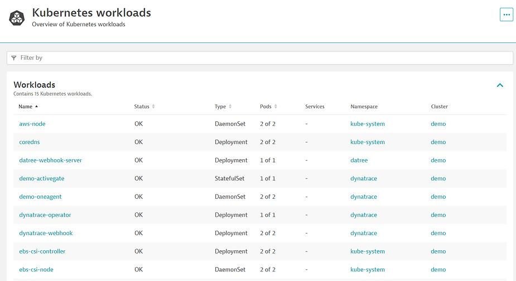Open demo cluster in ebs-csi-controller row
Screen dimensions: 516x281
pos(438,251)
